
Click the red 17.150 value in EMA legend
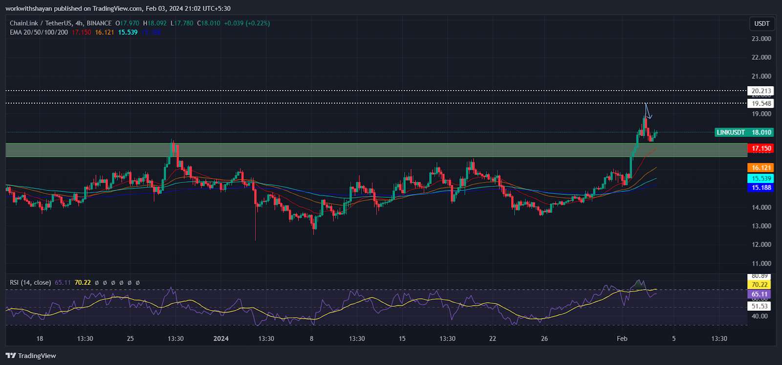(81, 32)
